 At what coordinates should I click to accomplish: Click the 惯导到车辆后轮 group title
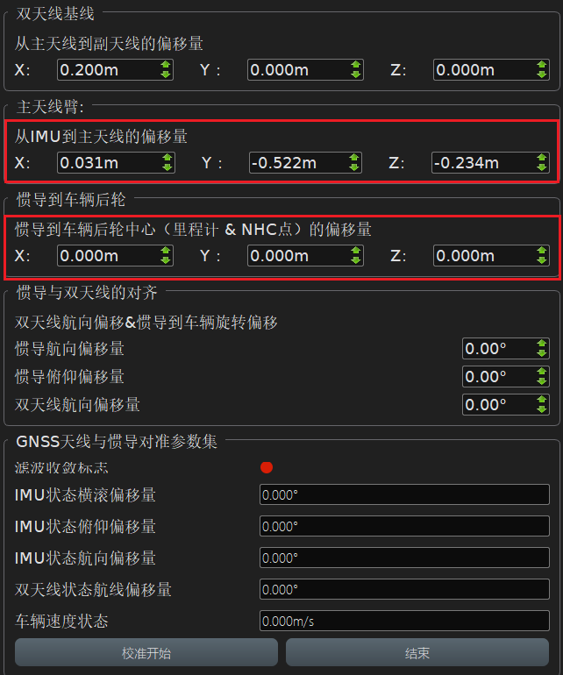(x=71, y=200)
